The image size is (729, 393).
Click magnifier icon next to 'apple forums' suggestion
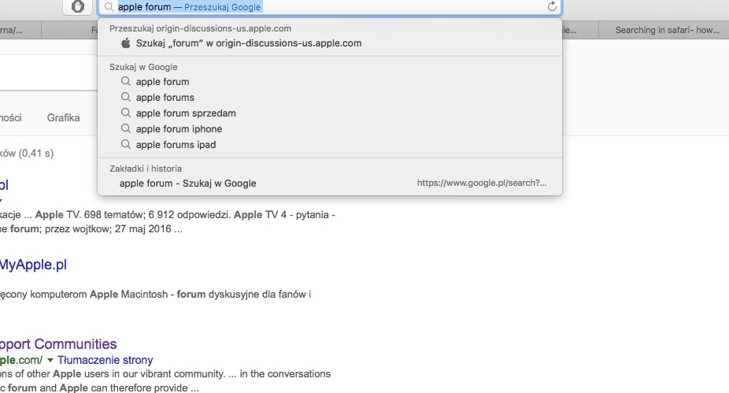tap(125, 97)
